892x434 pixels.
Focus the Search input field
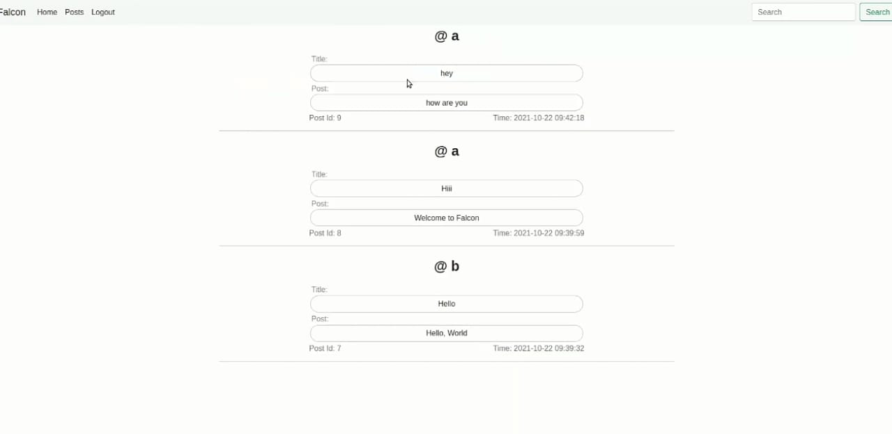[x=803, y=12]
